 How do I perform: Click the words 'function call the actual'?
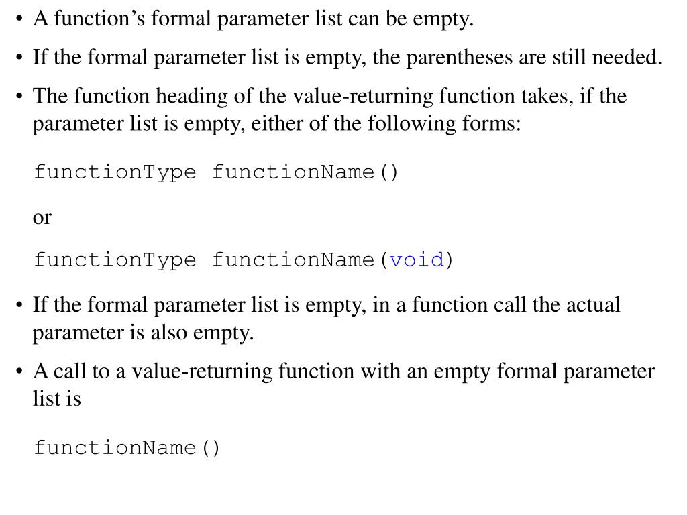[x=516, y=305]
